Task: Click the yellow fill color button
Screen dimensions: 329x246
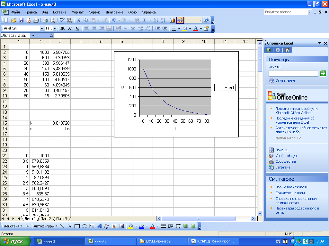Action: 184,29
